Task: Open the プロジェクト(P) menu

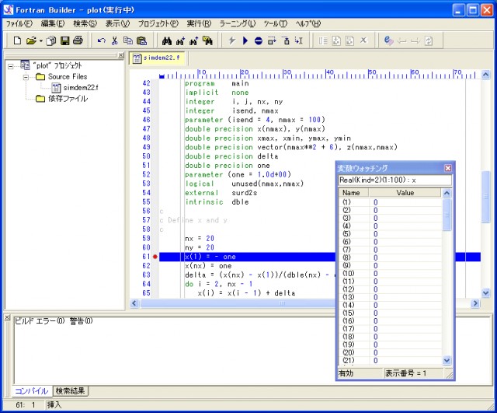Action: 158,23
